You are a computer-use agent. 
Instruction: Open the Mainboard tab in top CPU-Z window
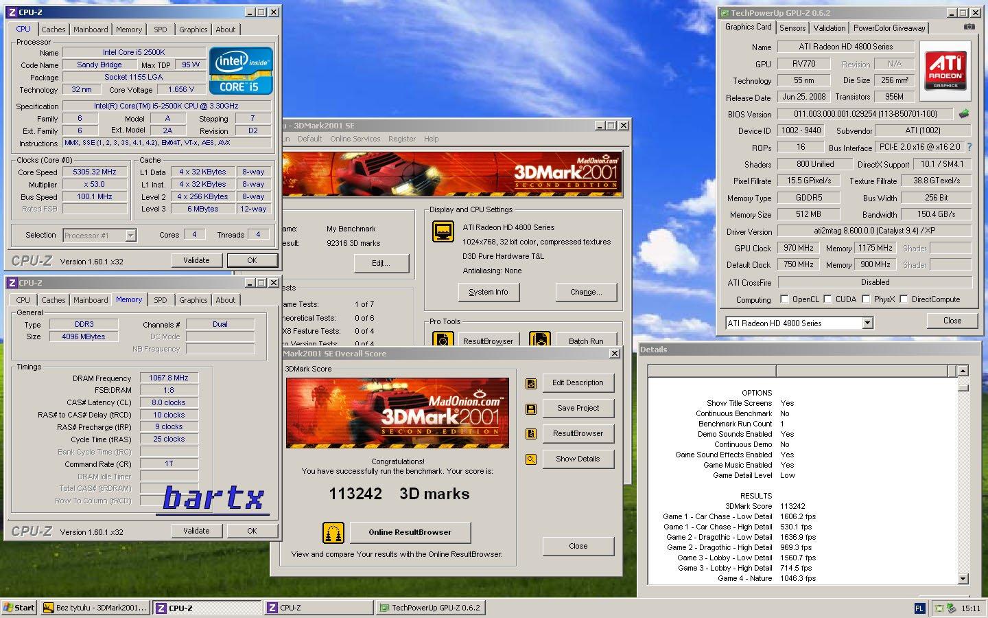(91, 30)
